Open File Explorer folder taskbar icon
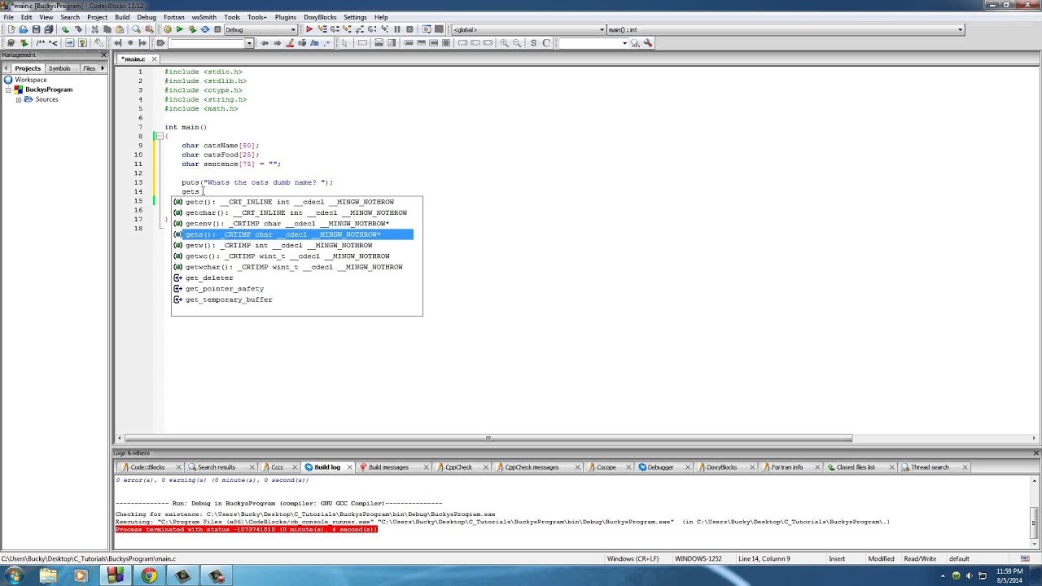 [48, 576]
